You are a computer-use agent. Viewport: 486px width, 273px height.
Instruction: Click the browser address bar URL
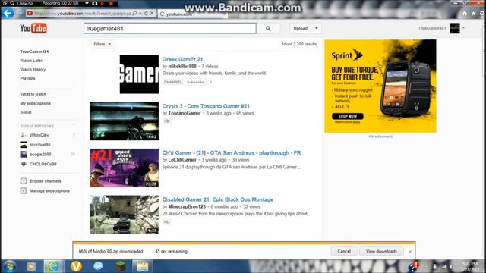[x=82, y=14]
